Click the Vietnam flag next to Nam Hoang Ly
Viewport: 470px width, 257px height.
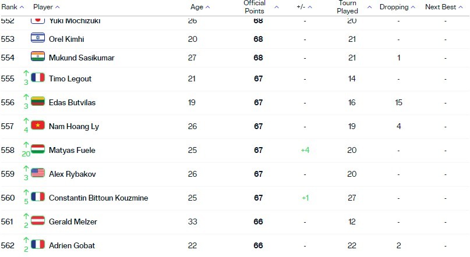[38, 125]
